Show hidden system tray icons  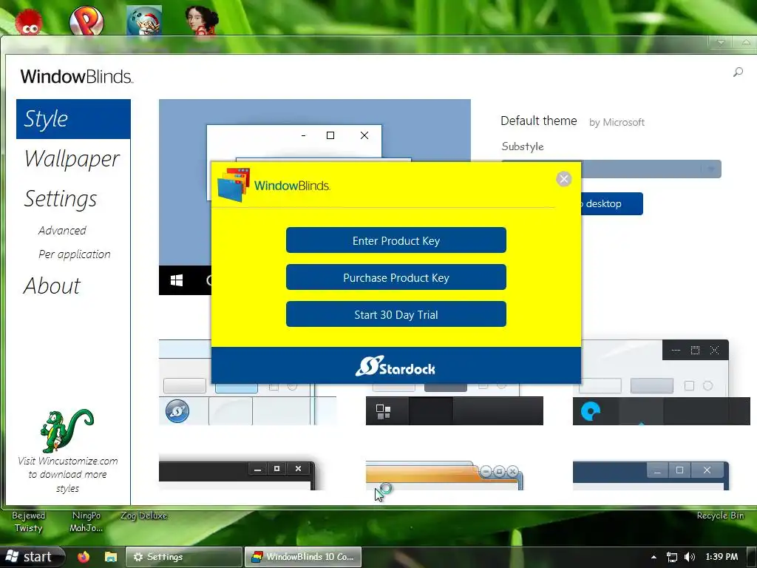(x=654, y=557)
